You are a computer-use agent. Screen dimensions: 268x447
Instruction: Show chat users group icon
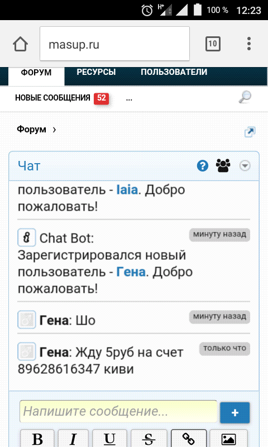tap(223, 165)
